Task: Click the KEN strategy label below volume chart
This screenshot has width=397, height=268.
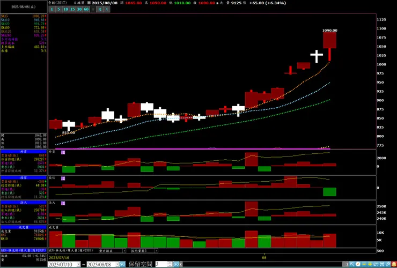Action: point(71,250)
